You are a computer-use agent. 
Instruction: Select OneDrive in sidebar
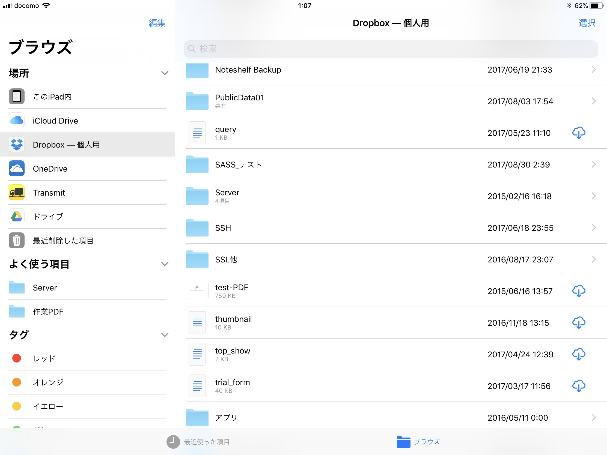pos(50,169)
